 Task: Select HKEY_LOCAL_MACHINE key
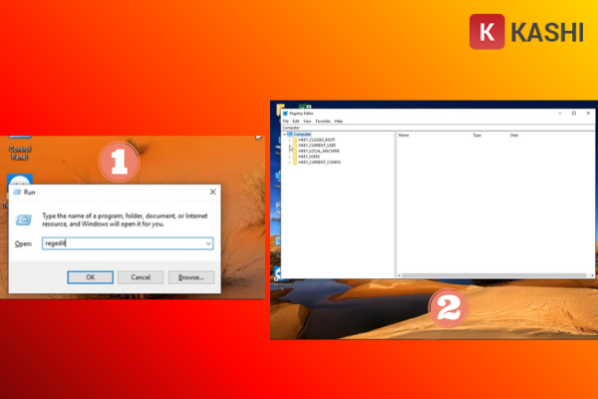(319, 152)
